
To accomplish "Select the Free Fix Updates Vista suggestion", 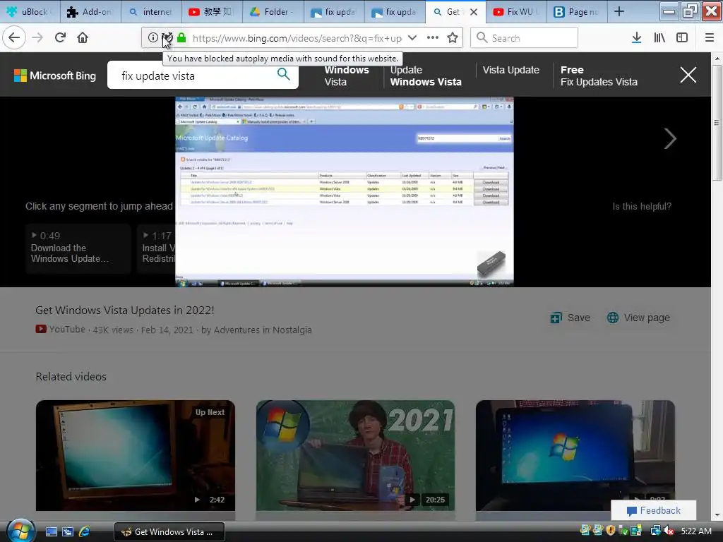I will [599, 76].
